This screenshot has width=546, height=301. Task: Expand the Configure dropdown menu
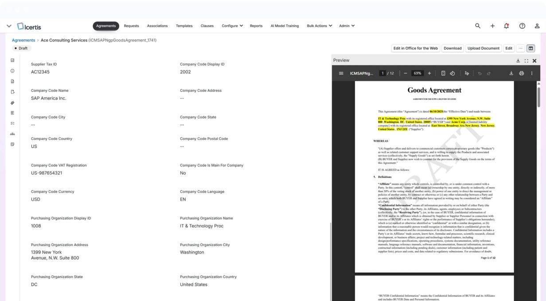[x=232, y=26]
